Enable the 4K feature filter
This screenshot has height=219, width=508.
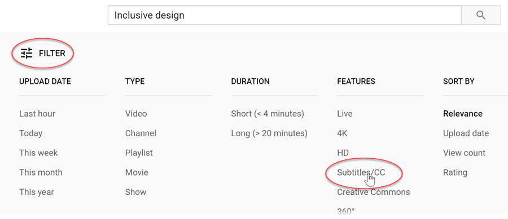tap(342, 133)
